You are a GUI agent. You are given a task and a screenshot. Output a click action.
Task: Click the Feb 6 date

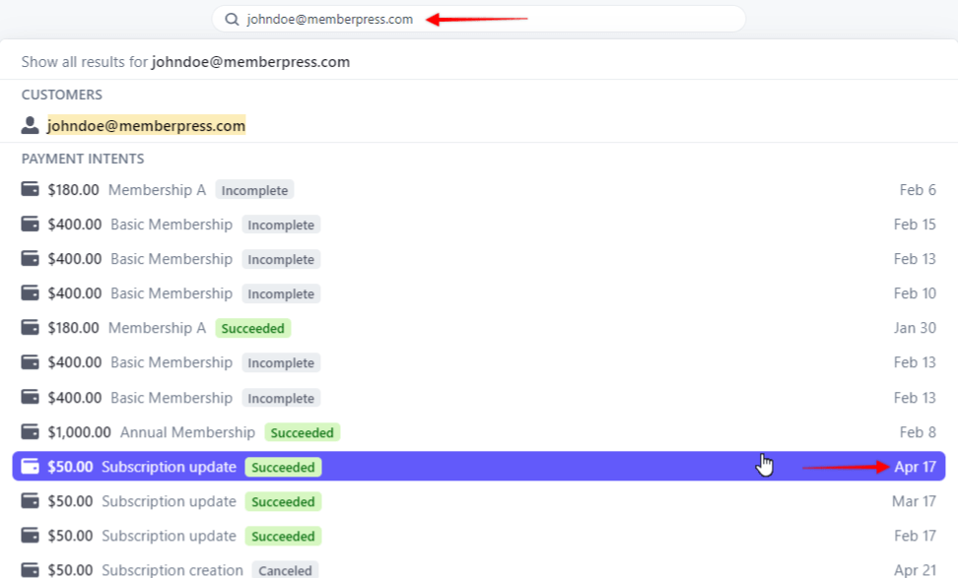[x=918, y=190]
